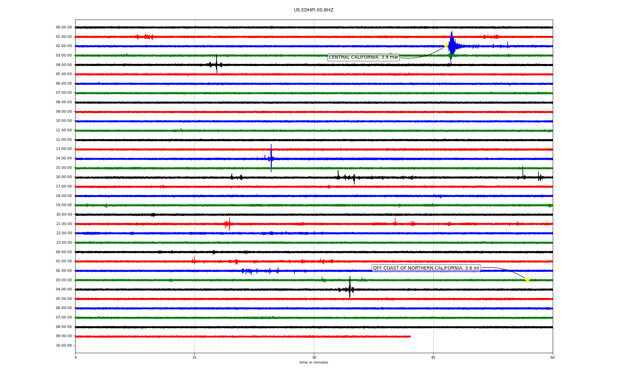This screenshot has height=392, width=628.
Task: Click the 45 tick label on x-axis
Action: [x=433, y=358]
